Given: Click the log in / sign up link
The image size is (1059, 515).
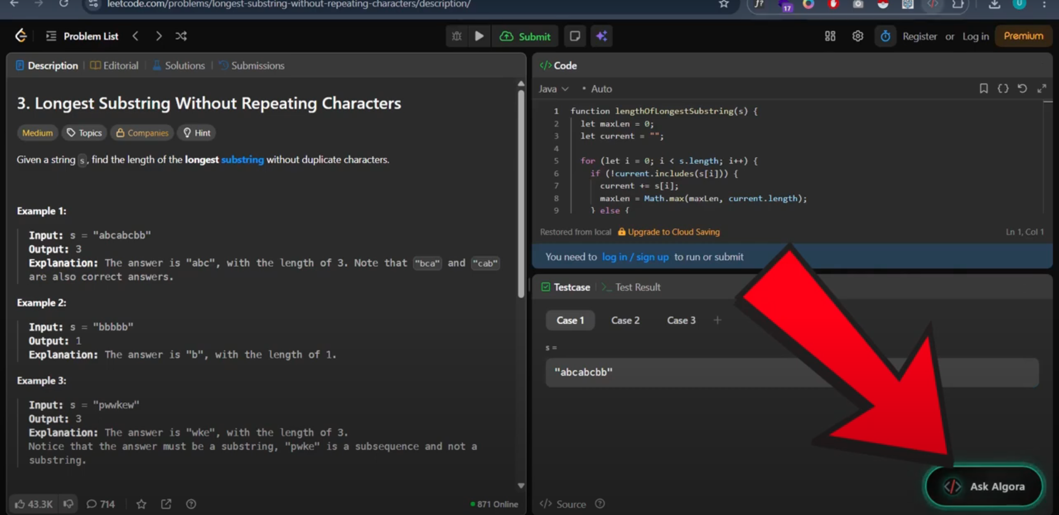Looking at the screenshot, I should pos(635,257).
